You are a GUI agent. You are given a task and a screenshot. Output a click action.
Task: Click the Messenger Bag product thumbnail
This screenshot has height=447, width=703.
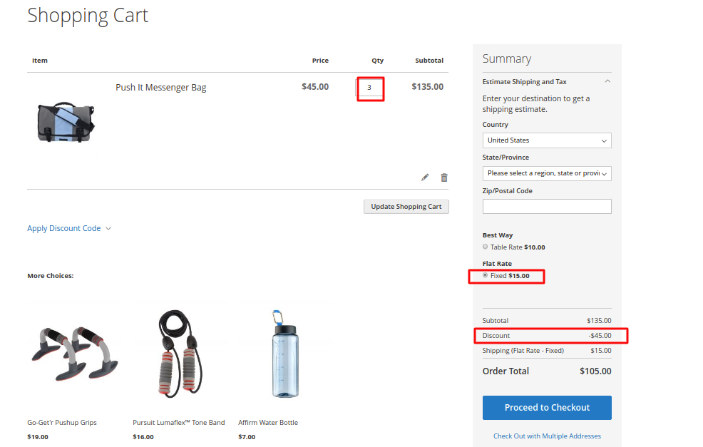66,122
